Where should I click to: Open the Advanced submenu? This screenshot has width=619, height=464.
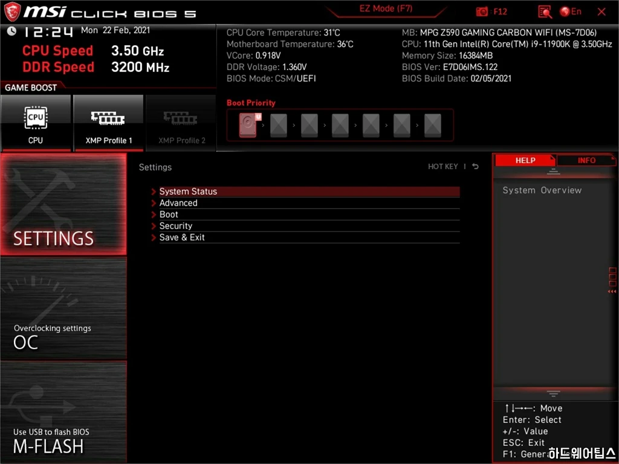[x=309, y=203]
